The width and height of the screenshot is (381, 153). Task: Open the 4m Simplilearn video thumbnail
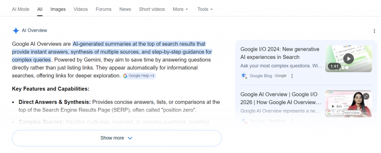pos(348,104)
